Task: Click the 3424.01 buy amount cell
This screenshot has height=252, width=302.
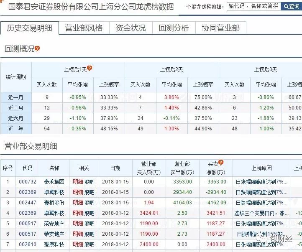Action: tap(149, 213)
